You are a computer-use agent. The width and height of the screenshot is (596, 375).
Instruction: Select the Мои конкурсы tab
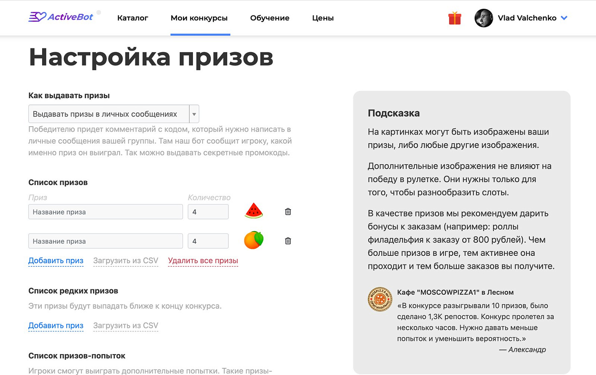point(199,18)
